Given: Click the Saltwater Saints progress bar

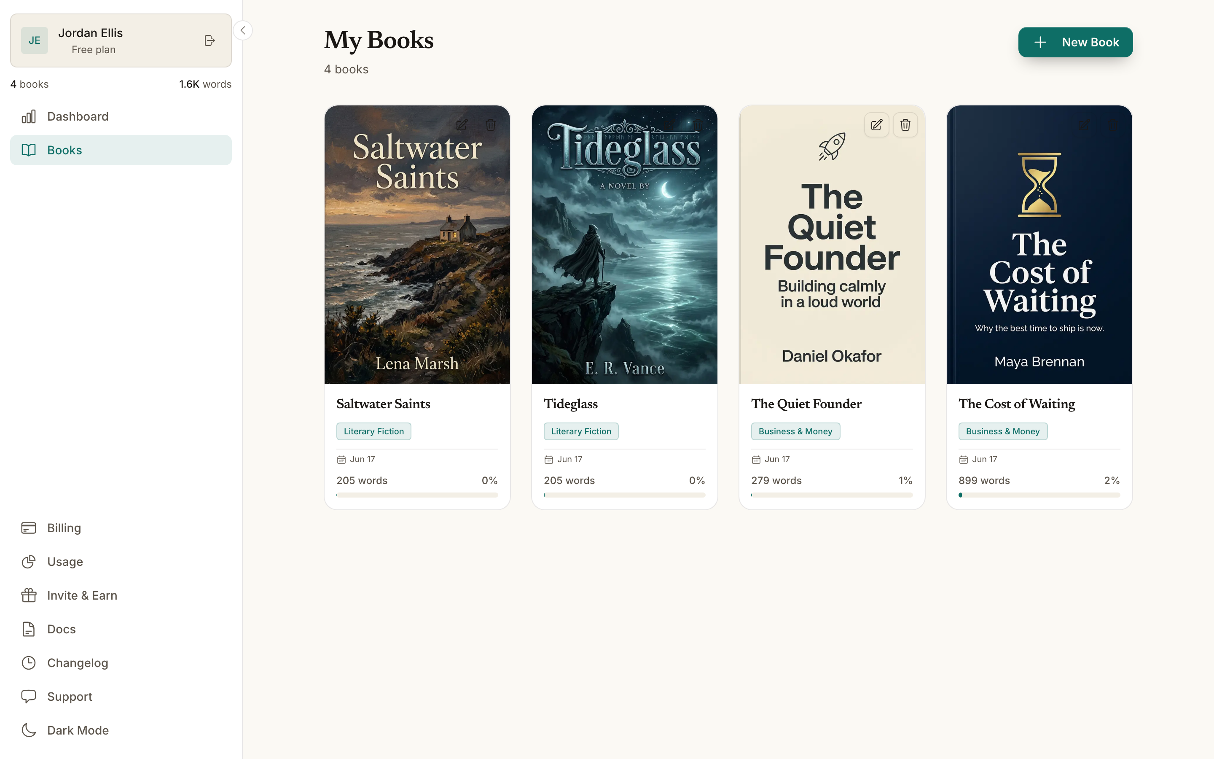Looking at the screenshot, I should click(417, 495).
